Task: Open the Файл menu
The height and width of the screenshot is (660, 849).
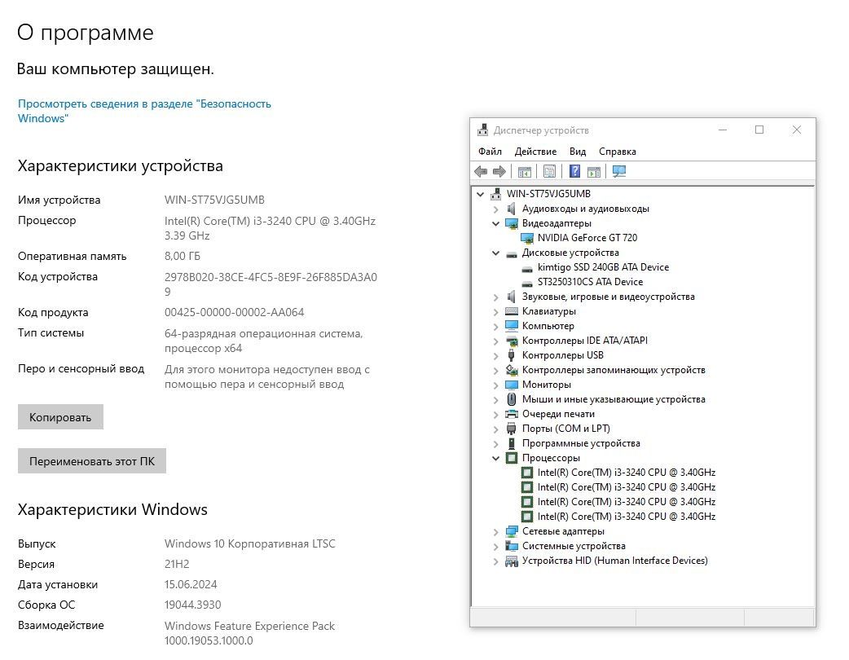Action: point(490,152)
